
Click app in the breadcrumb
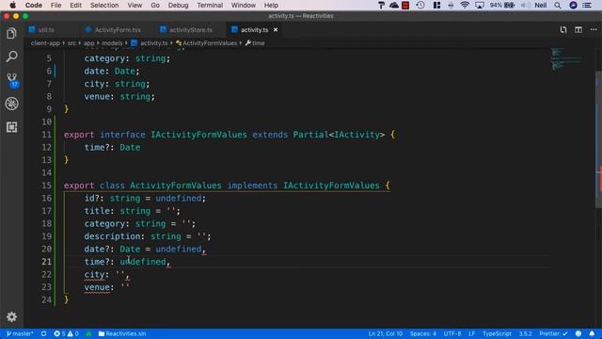pos(89,43)
